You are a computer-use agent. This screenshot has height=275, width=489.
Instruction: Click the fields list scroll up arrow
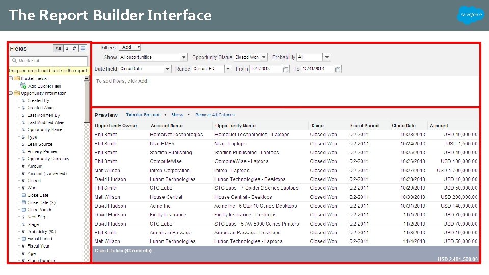(87, 79)
